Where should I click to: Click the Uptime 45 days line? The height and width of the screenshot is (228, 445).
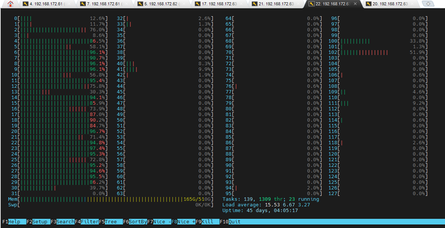[260, 211]
